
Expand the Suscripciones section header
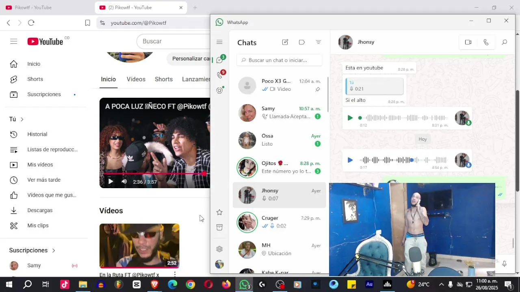point(32,250)
